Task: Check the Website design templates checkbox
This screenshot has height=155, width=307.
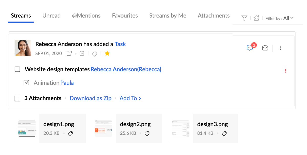Action: pyautogui.click(x=17, y=69)
